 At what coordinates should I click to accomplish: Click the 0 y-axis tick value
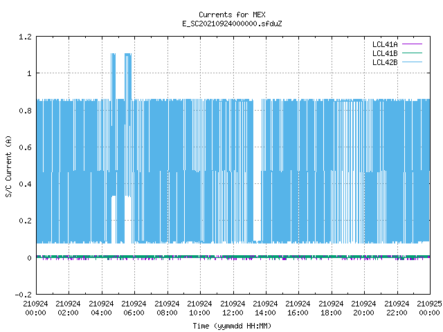(29, 258)
